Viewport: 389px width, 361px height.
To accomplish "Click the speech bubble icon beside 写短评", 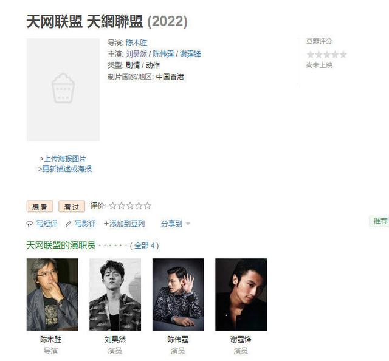I will click(x=30, y=224).
